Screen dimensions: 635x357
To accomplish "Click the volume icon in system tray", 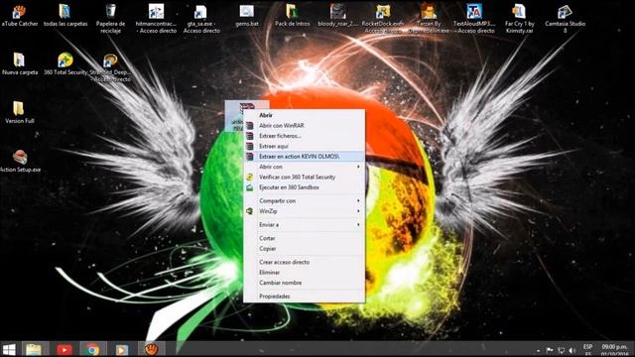I will coord(571,350).
